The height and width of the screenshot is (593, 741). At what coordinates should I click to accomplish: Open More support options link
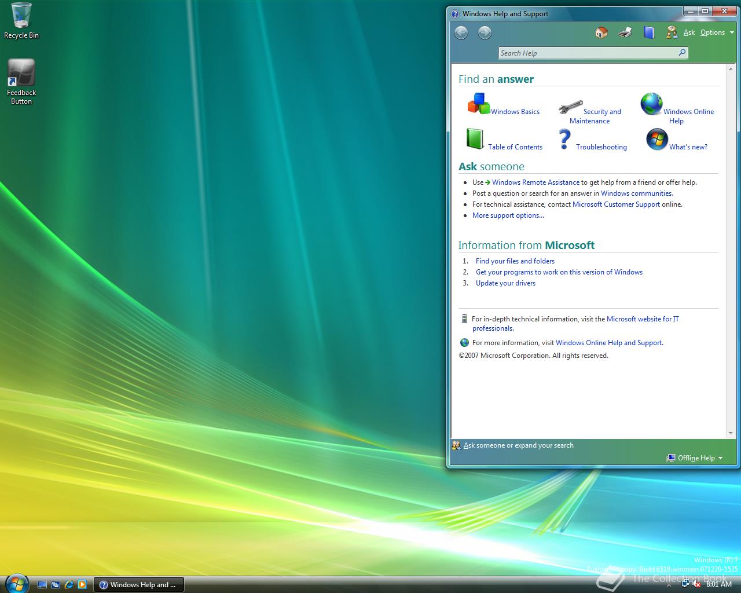point(508,215)
